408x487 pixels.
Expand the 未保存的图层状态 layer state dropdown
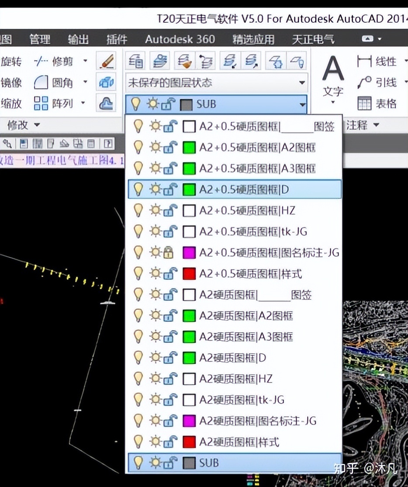[301, 83]
